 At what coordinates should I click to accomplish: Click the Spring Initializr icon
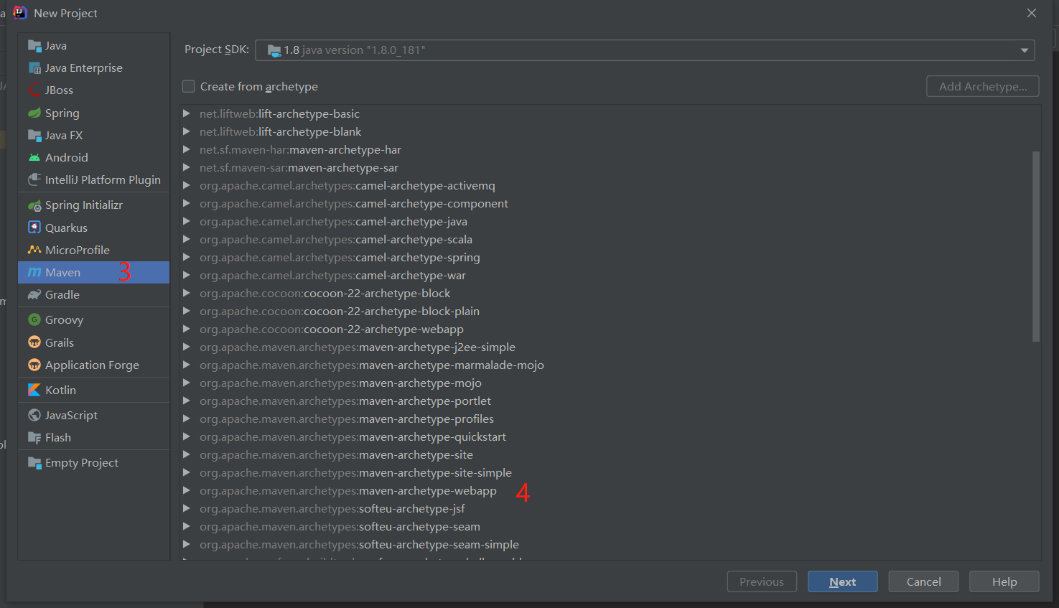34,205
